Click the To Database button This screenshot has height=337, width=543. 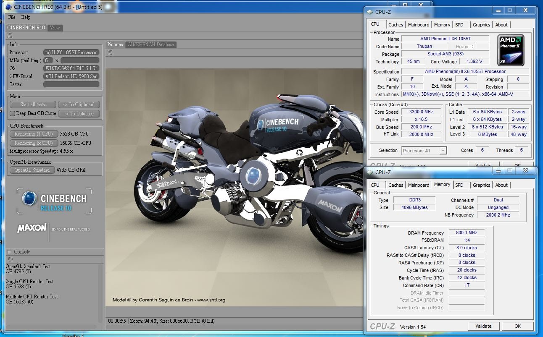[x=79, y=114]
